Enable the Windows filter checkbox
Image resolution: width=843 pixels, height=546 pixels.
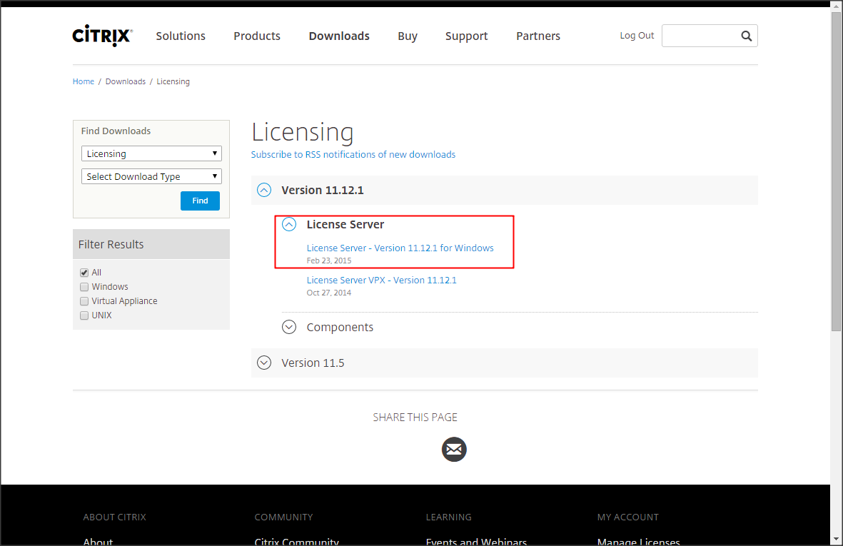pyautogui.click(x=84, y=287)
